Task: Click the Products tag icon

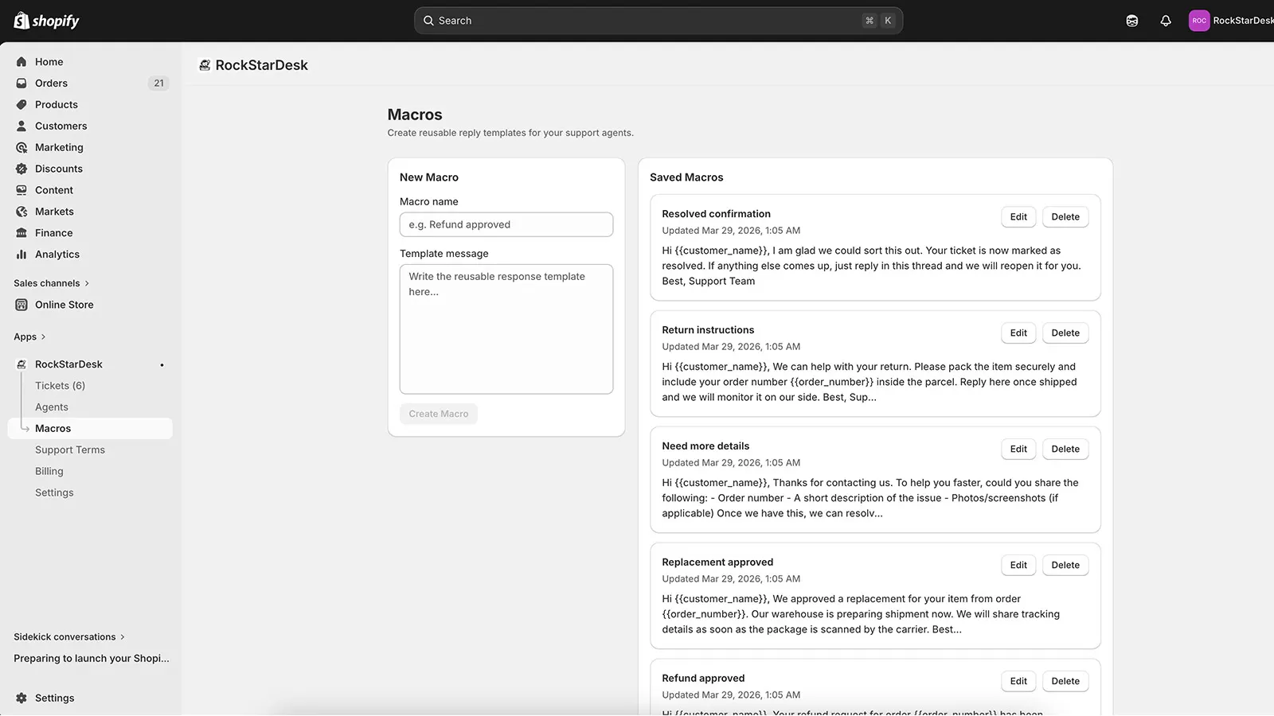Action: point(21,105)
